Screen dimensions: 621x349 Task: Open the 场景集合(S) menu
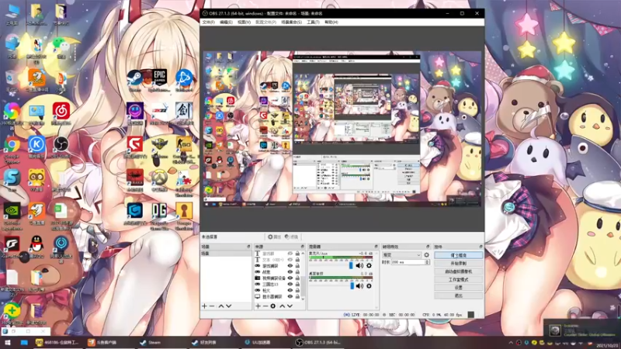(x=292, y=22)
